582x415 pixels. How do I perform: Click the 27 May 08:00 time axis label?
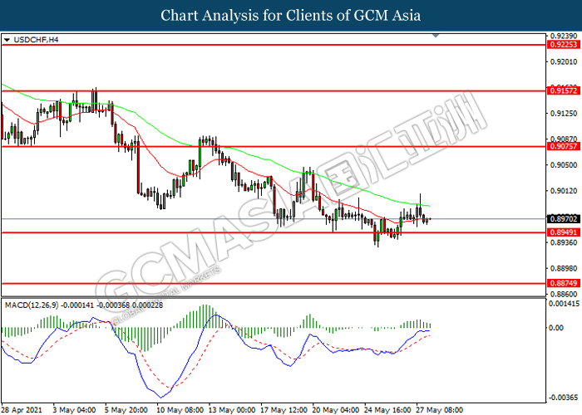pyautogui.click(x=440, y=410)
